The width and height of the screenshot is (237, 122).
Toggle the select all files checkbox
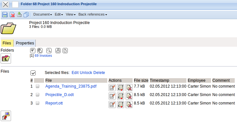click(x=33, y=73)
